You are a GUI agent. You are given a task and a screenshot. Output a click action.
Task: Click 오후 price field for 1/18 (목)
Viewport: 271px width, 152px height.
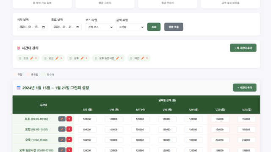coord(167,140)
